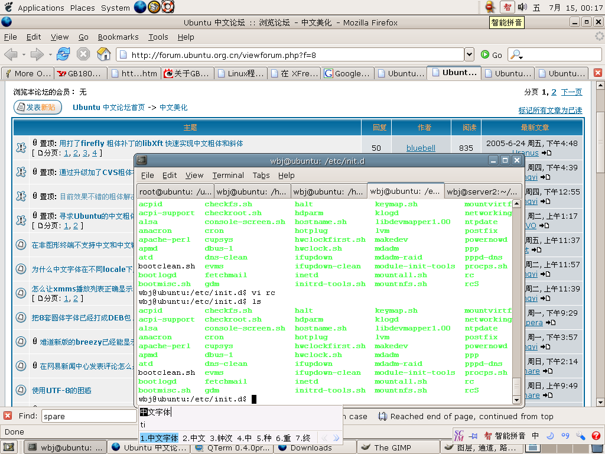
Task: Close the current Firefox tab with red X
Action: 598,73
